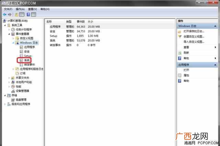Screen dimensions: 220x146
Task: Click the 系统工具 tools icon
Action: pyautogui.click(x=9, y=25)
